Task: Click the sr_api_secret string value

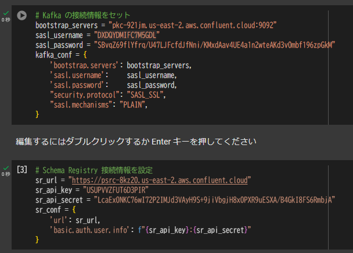Action: click(214, 200)
